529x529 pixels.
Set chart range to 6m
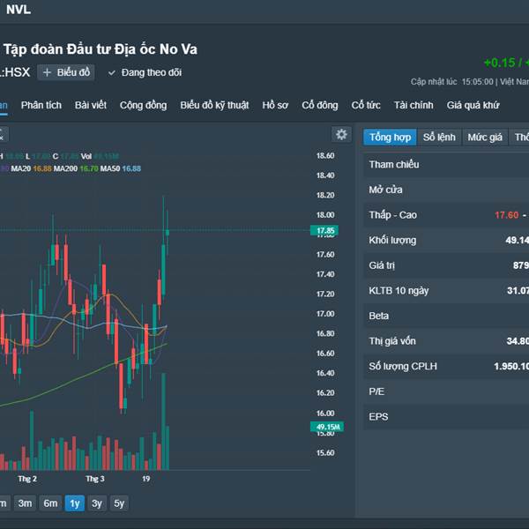(x=50, y=503)
